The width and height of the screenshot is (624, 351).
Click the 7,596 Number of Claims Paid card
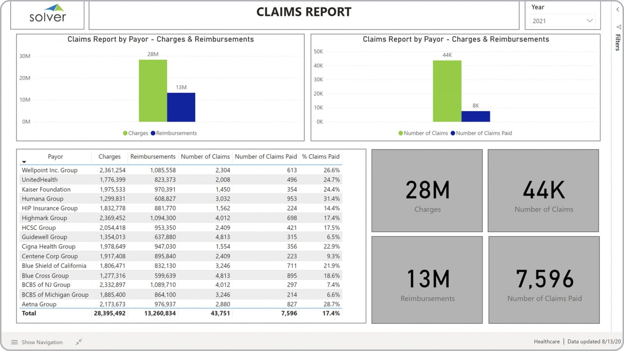pyautogui.click(x=544, y=279)
